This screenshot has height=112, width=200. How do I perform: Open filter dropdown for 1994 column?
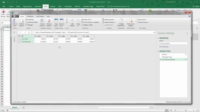(45, 36)
